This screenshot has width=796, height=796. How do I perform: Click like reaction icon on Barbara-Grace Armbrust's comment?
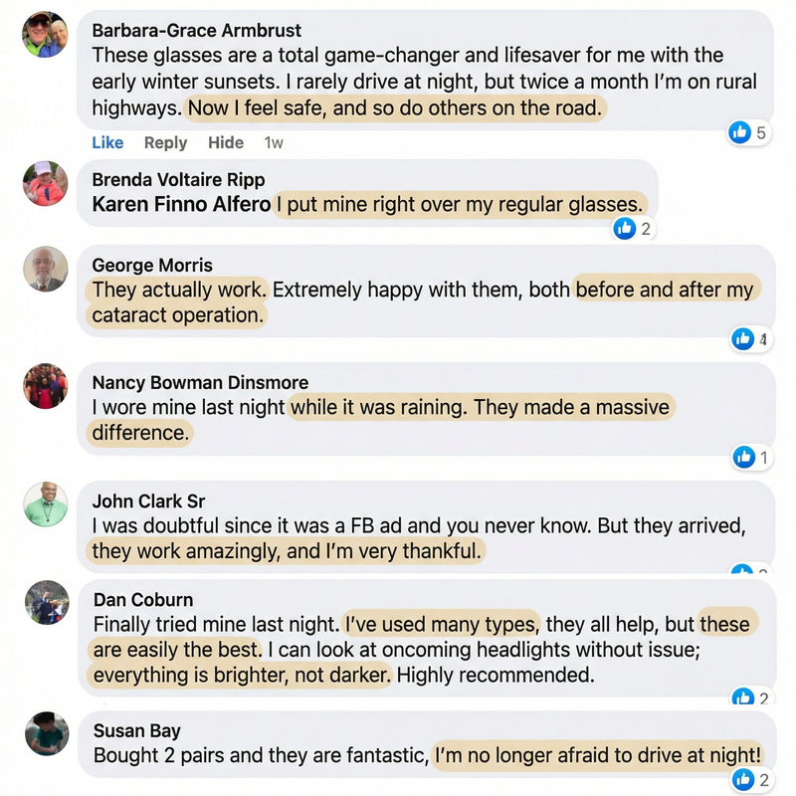pyautogui.click(x=739, y=132)
